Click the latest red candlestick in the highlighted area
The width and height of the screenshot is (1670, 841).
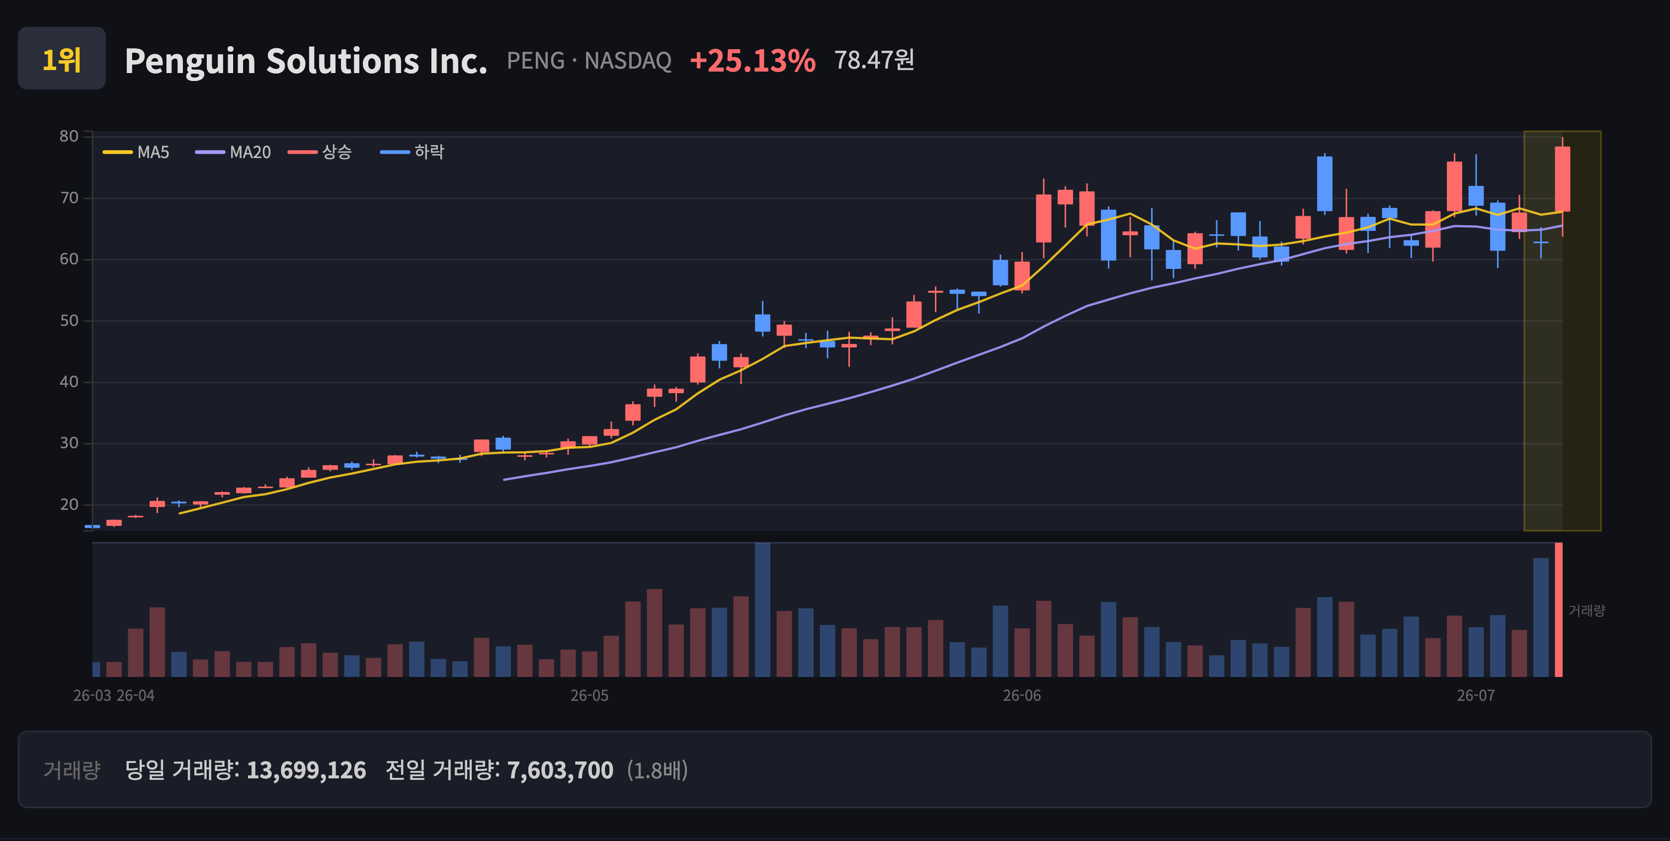pos(1562,179)
